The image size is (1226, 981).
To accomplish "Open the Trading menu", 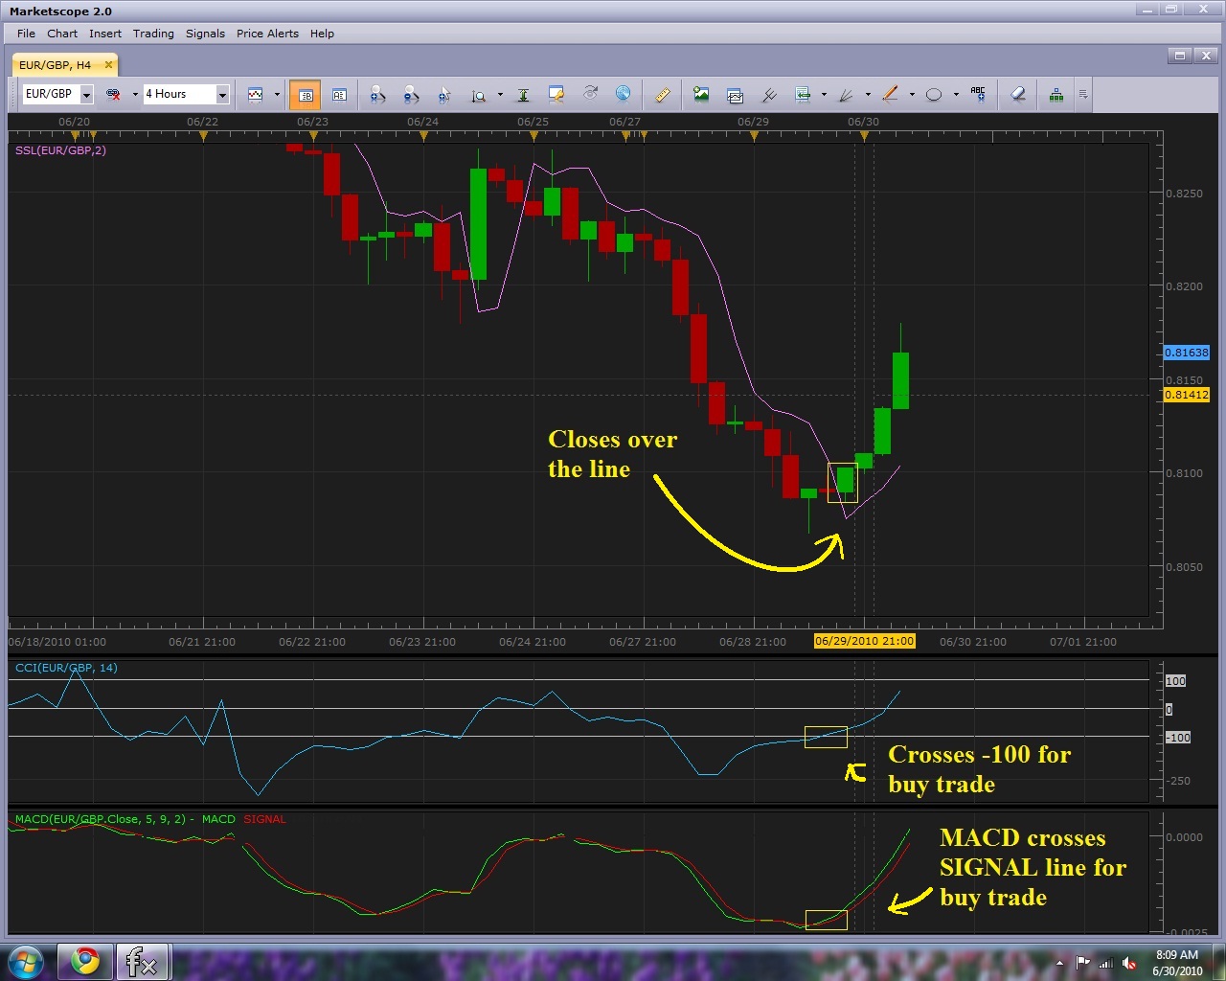I will 153,34.
